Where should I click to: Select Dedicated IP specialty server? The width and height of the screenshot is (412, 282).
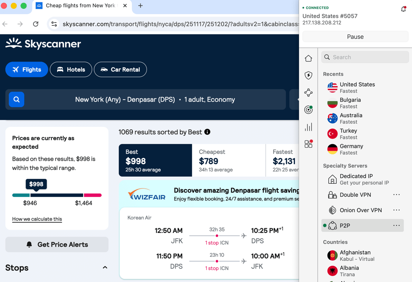tap(363, 180)
